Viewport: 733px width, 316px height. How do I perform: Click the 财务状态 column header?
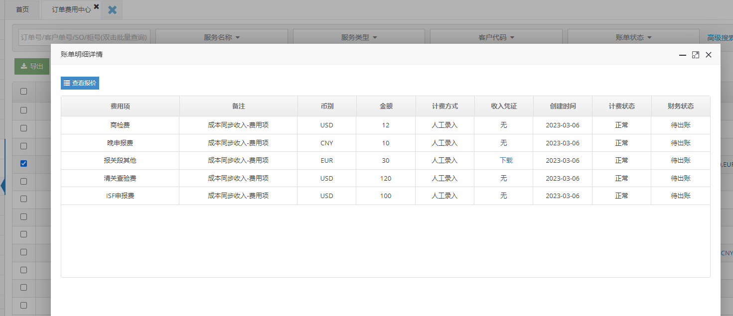pos(680,106)
